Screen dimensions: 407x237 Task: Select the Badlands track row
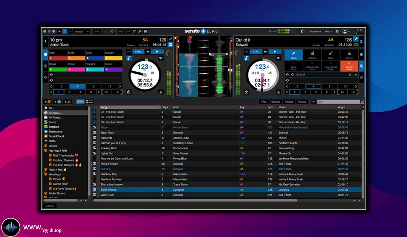227,138
